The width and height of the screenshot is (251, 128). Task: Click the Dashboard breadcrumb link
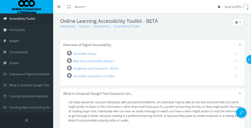point(68,26)
